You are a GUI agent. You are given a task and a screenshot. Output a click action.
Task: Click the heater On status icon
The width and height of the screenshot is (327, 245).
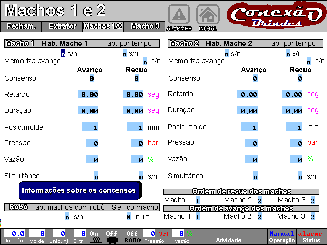[94, 236]
